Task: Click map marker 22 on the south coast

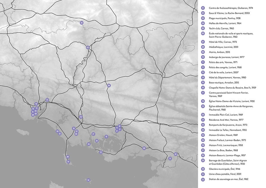Action: pos(101,152)
